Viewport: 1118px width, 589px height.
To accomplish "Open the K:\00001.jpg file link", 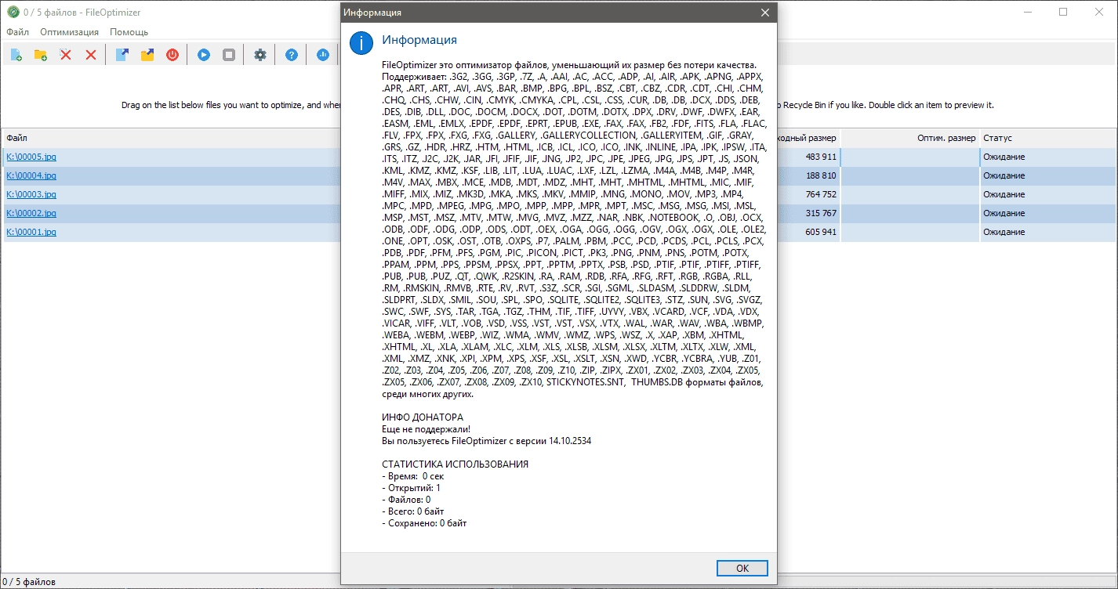I will tap(31, 232).
